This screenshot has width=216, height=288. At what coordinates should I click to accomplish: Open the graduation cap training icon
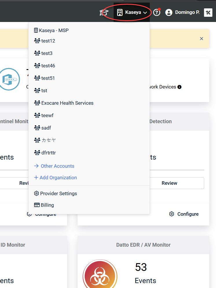coord(104,12)
